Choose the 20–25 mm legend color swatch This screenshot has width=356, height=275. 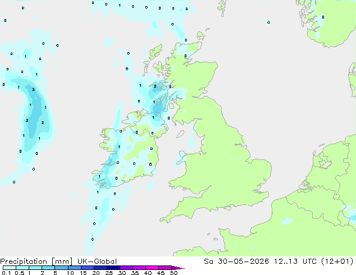click(100, 268)
